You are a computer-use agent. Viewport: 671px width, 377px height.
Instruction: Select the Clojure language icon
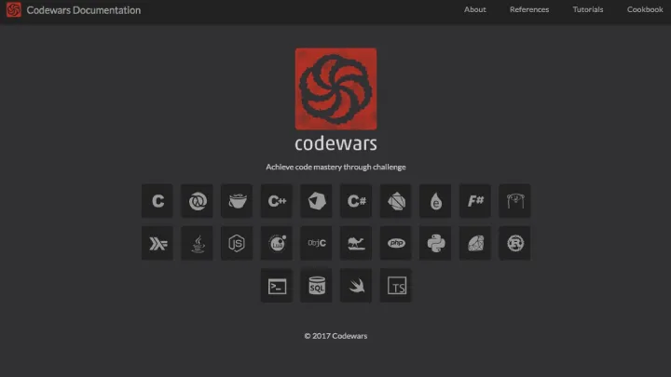[x=198, y=201]
